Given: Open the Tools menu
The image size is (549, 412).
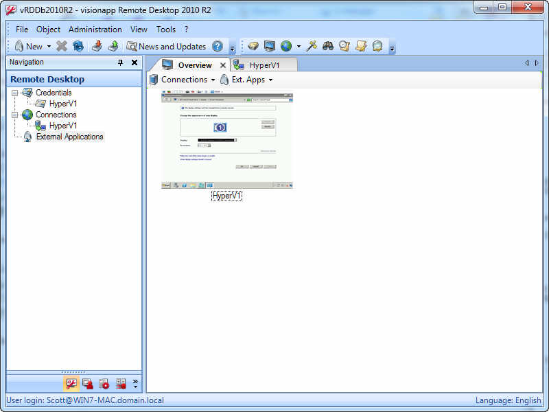Looking at the screenshot, I should click(165, 30).
